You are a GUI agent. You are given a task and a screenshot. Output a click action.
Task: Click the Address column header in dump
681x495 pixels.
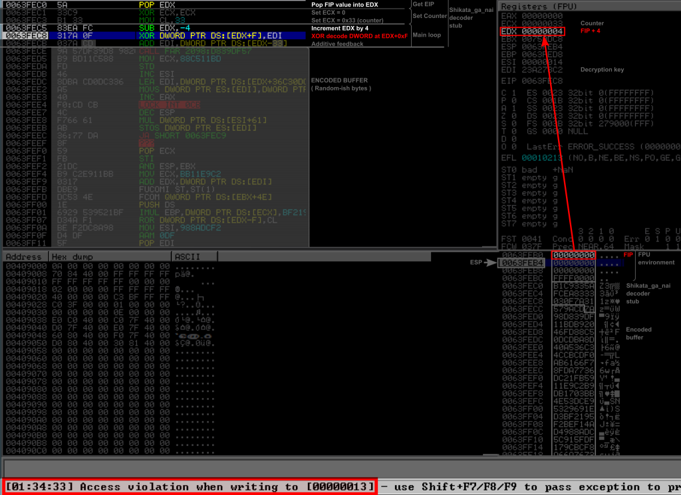24,256
